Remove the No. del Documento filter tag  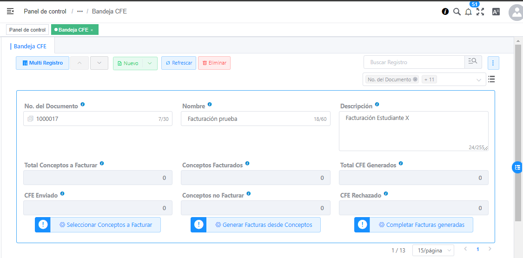(x=415, y=79)
